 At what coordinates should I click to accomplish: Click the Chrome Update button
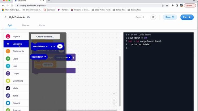[x=190, y=6]
